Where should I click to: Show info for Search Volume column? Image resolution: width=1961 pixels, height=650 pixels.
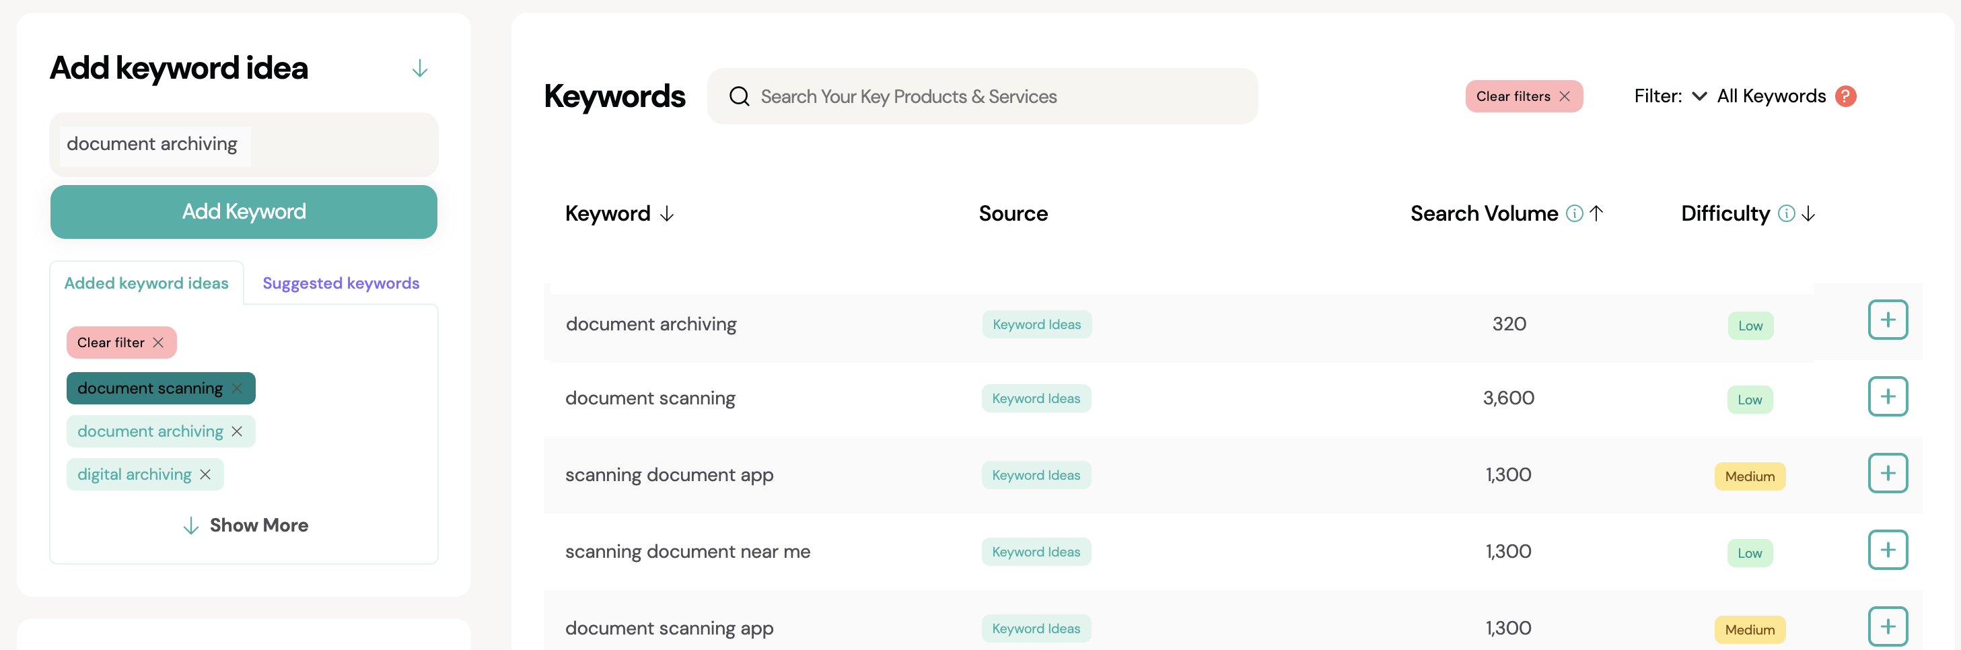(1574, 214)
